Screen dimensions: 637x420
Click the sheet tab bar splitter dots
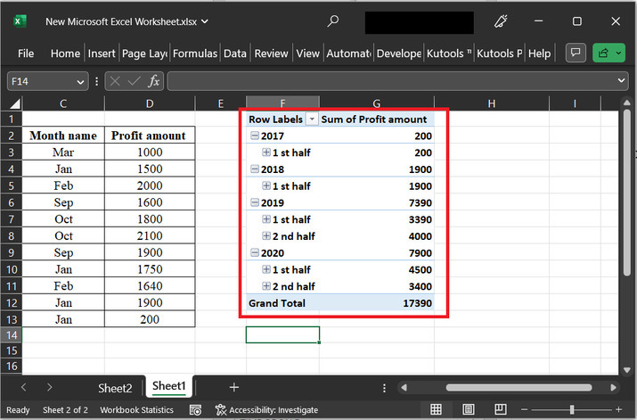click(x=384, y=388)
